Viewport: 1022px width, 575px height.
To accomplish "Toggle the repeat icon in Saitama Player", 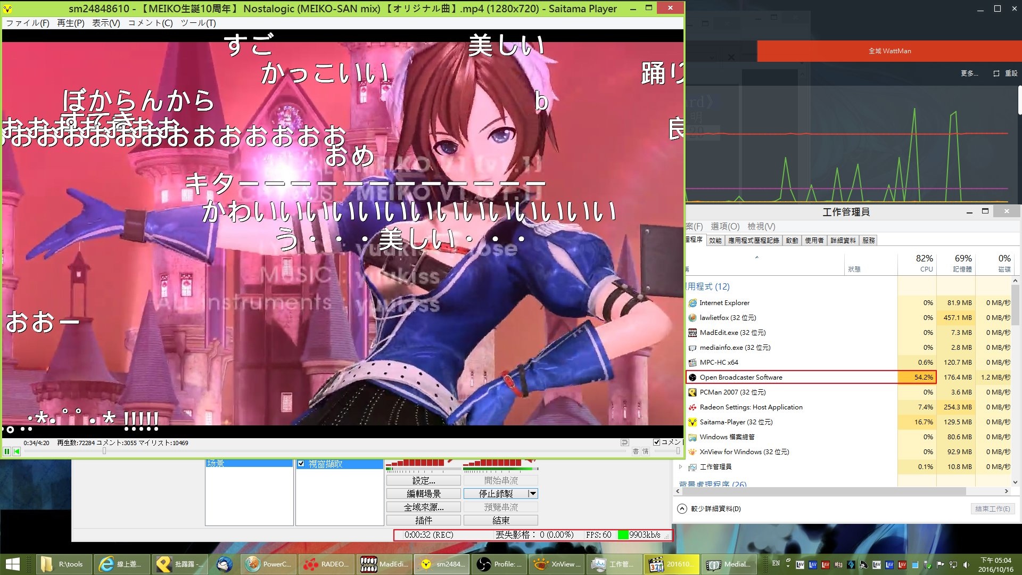I will click(624, 442).
